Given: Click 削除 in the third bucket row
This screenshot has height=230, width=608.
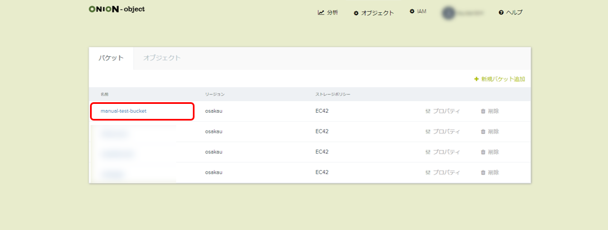Looking at the screenshot, I should coord(490,152).
